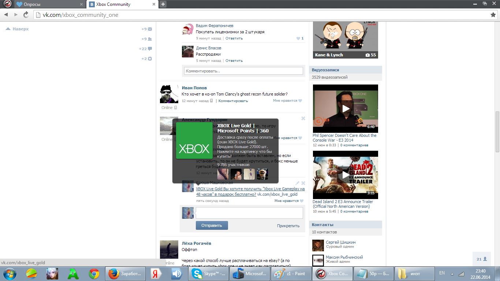Image resolution: width=500 pixels, height=281 pixels.
Task: Open the +9 messages envelope counter
Action: 147,29
